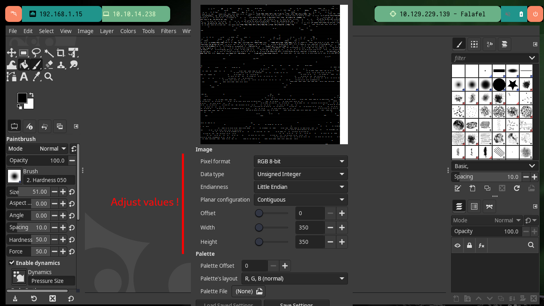Open the Filters menu
544x306 pixels.
[x=169, y=31]
